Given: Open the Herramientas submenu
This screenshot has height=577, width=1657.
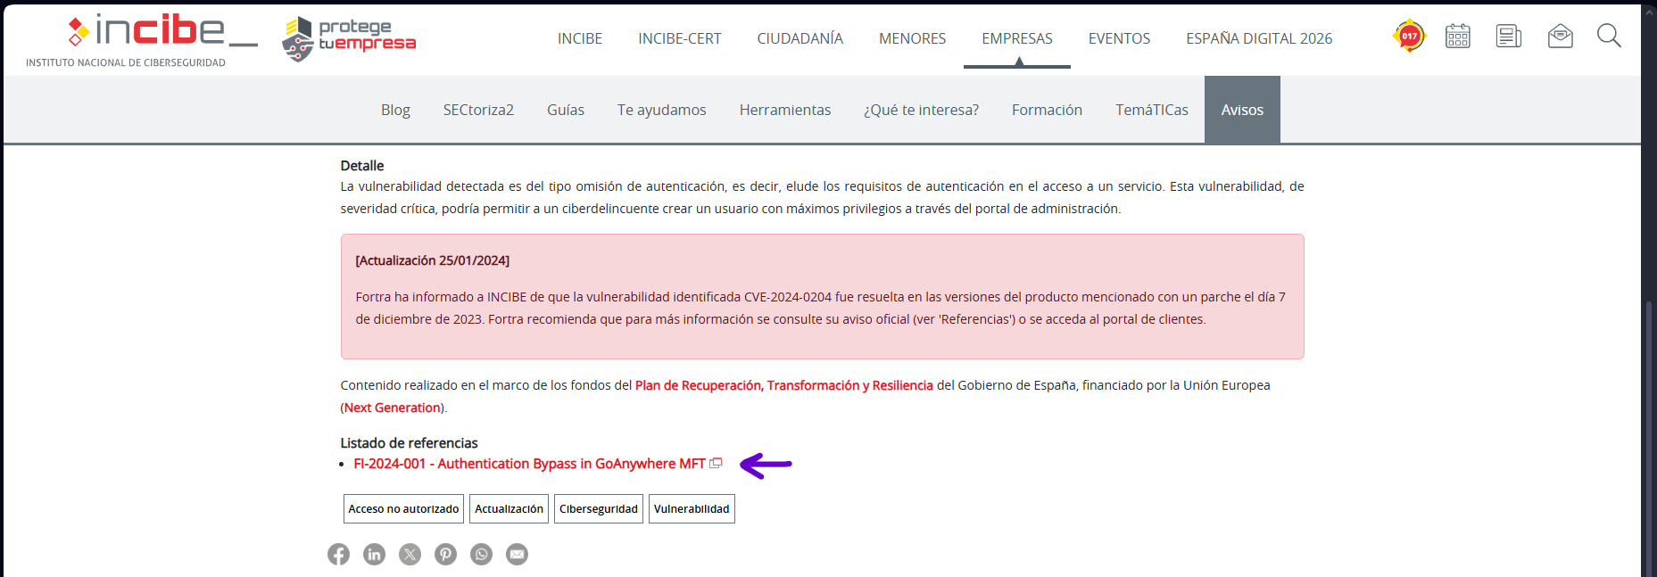Looking at the screenshot, I should (x=785, y=110).
